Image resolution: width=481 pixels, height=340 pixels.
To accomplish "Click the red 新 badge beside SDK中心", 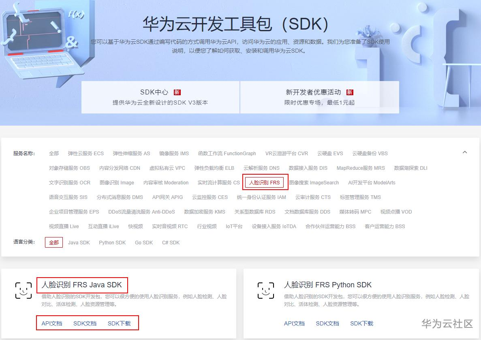I will [177, 92].
